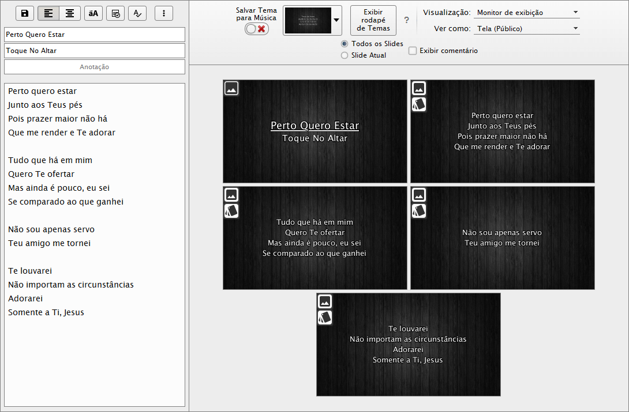Viewport: 629px width, 412px height.
Task: Select the left-align text button
Action: (48, 13)
